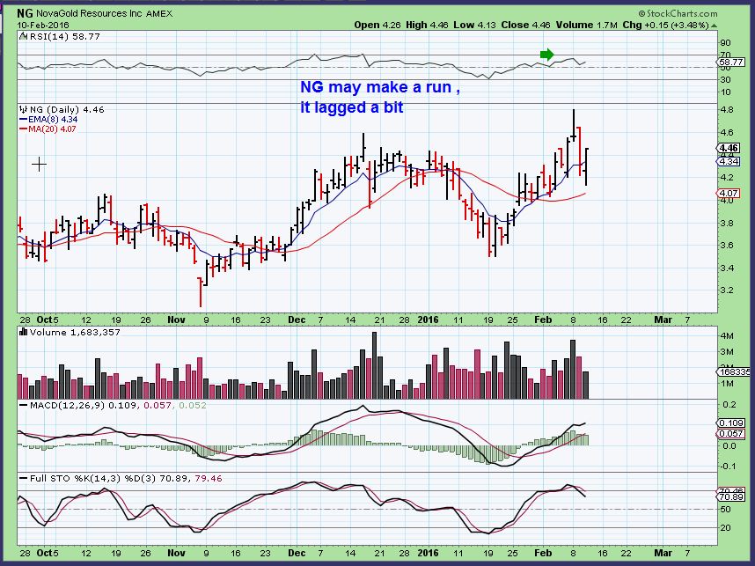Click the NovaGold Resources Inc AMEX title
Screen dimensions: 755x566
[104, 13]
